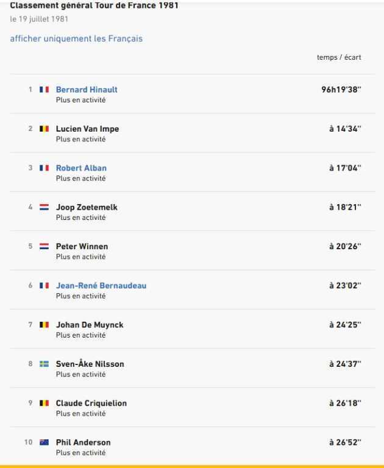Viewport: 384px width, 468px height.
Task: Select Phil Anderson's name in tenth place
Action: click(x=83, y=442)
